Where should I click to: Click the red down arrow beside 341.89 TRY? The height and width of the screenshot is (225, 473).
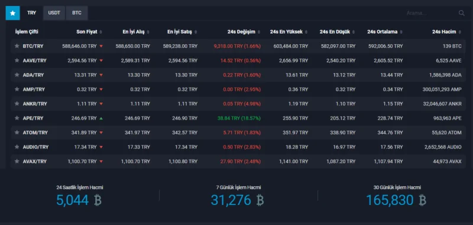[101, 133]
